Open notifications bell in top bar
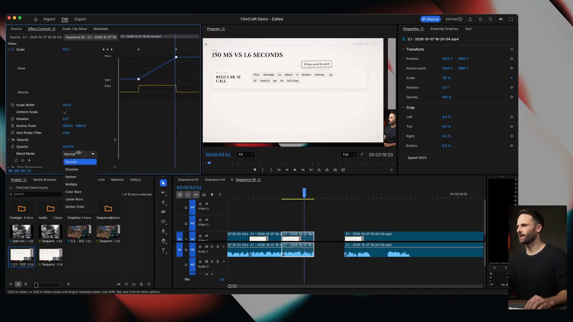Viewport: 573px width, 322px height. (480, 19)
